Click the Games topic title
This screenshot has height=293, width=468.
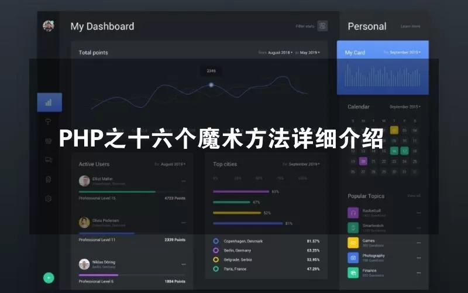tap(369, 241)
